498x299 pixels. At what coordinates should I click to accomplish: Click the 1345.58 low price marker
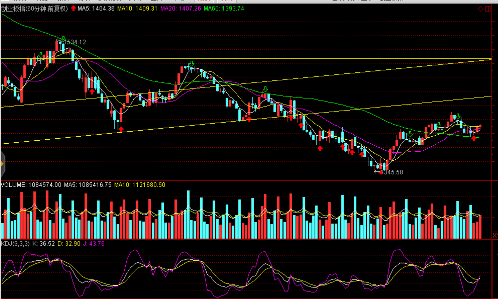pos(393,172)
